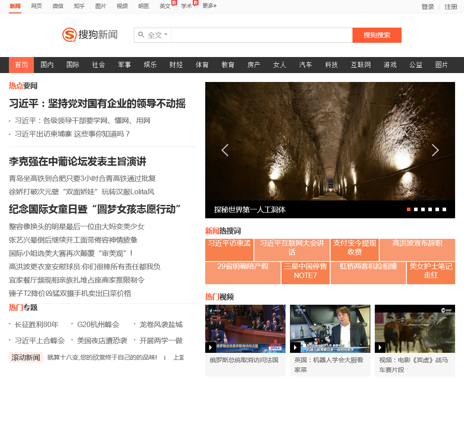Open the 互联网 category

pos(361,65)
